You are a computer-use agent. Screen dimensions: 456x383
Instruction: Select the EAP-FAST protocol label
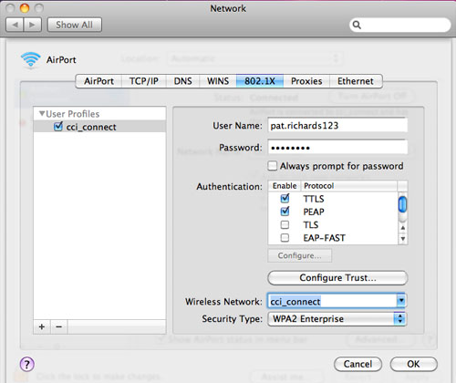click(x=324, y=238)
